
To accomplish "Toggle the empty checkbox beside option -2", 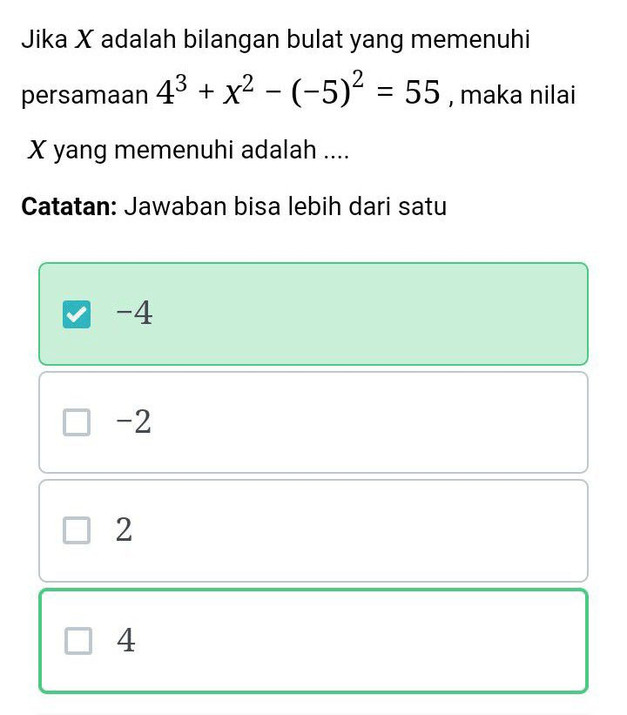I will point(77,424).
